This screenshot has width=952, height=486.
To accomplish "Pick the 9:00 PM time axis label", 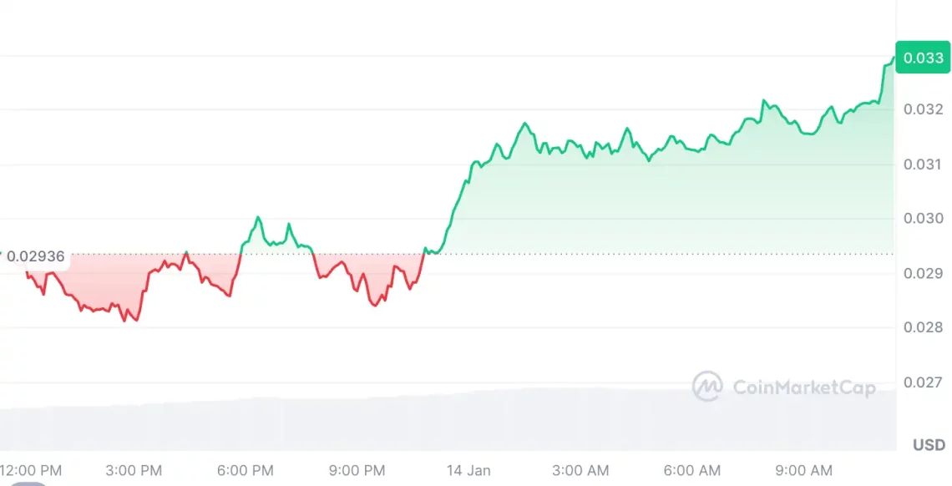I will 357,470.
